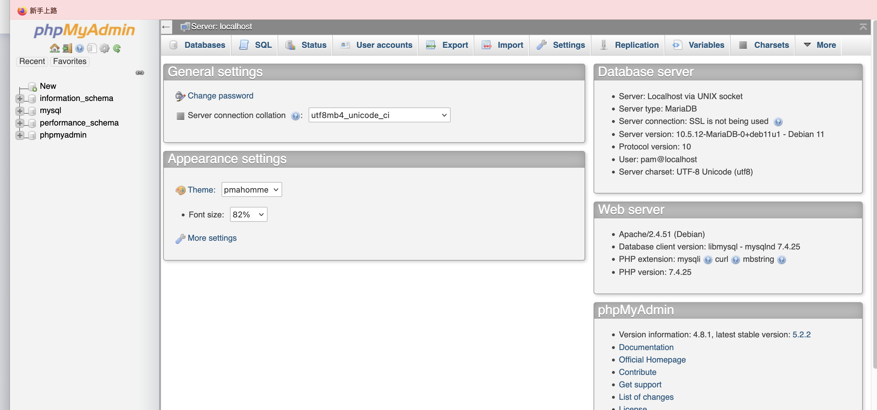
Task: Open phpMyAdmin documentation question-mark icon in sidebar
Action: (80, 48)
